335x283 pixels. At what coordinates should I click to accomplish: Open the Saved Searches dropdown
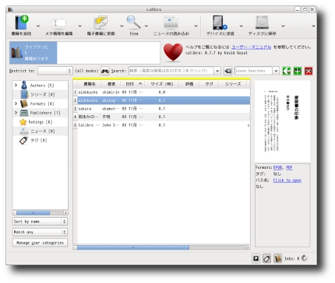click(276, 71)
